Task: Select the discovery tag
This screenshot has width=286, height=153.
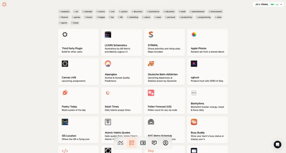Action: coord(137,11)
